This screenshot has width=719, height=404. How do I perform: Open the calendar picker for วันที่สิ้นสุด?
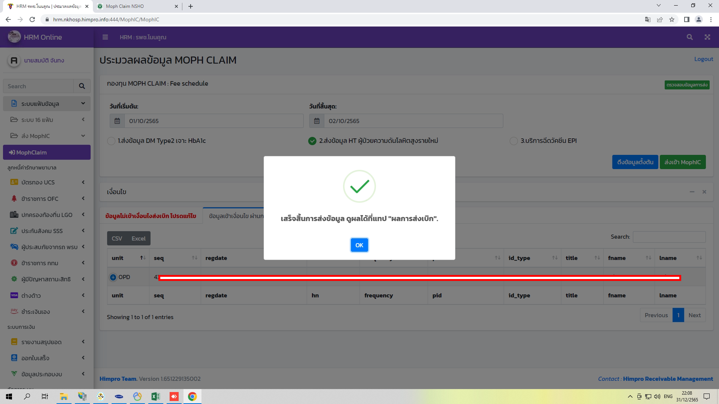(x=316, y=120)
